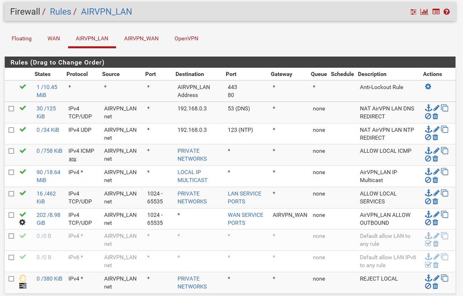
Task: Delete the DNS REDIRECT rule
Action: click(x=435, y=116)
